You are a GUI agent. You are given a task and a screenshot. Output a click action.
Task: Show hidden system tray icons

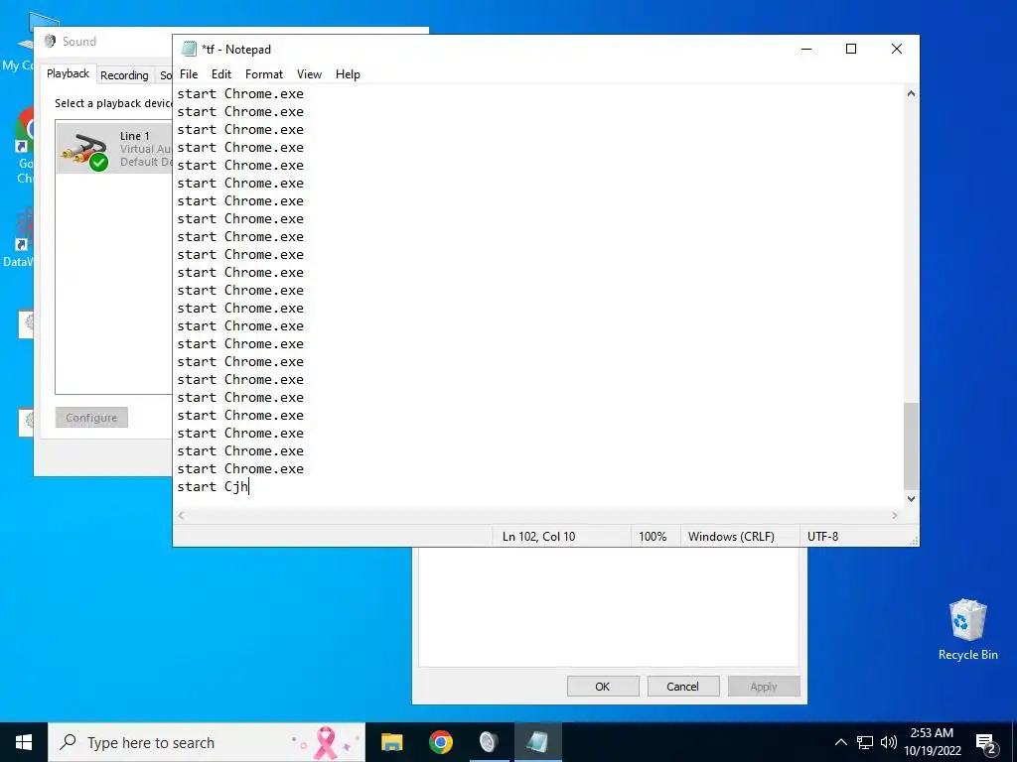tap(840, 742)
